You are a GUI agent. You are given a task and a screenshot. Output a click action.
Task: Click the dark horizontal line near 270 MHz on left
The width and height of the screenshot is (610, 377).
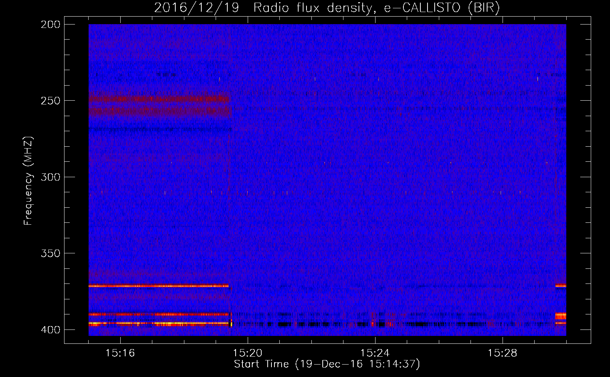pyautogui.click(x=158, y=129)
